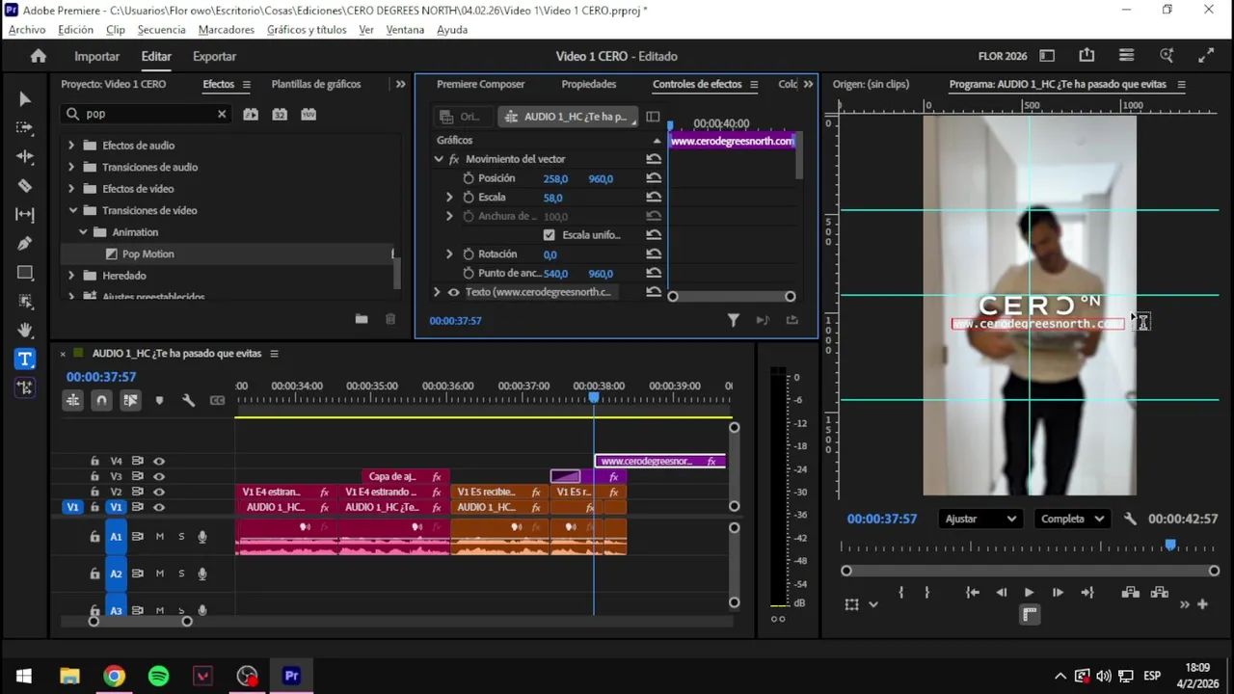Solo audio track A2
This screenshot has height=694, width=1234.
(181, 574)
